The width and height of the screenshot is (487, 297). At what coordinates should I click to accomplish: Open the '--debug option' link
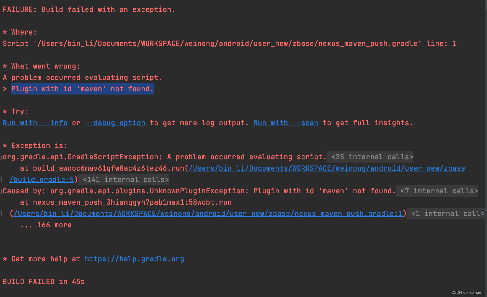pos(115,123)
